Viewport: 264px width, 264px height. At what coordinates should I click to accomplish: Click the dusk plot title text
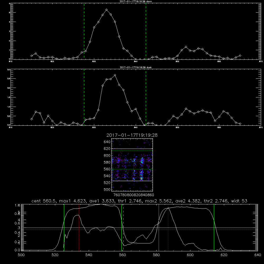click(x=136, y=67)
